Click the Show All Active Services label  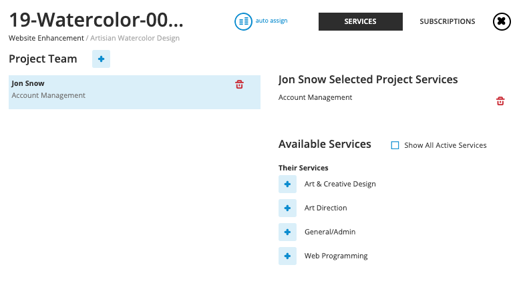(x=445, y=145)
